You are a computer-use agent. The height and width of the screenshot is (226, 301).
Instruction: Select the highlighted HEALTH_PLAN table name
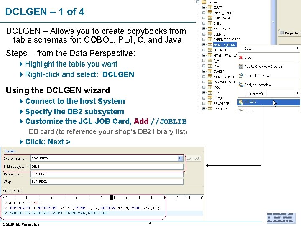224,45
